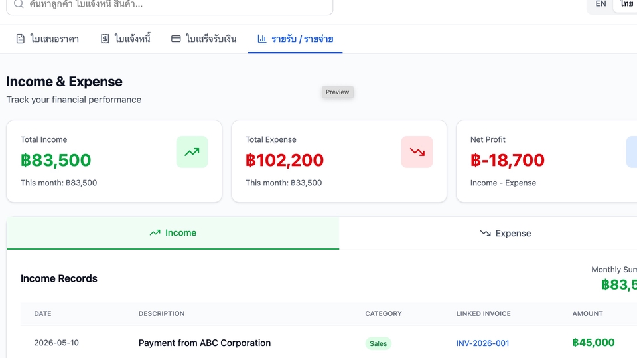Open the ใบเสร็จรับเงิน tab
The image size is (637, 358).
(204, 39)
